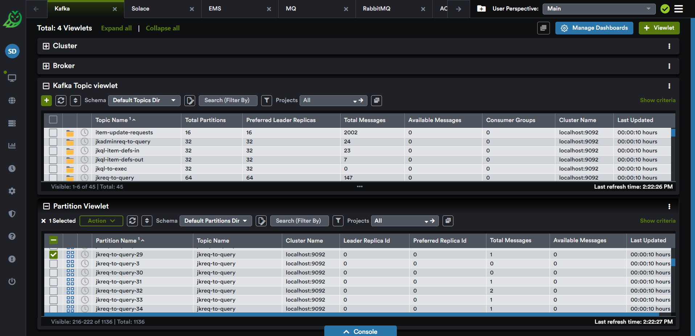Refresh the Partition Viewlet
Viewport: 695px width, 336px height.
coord(132,221)
